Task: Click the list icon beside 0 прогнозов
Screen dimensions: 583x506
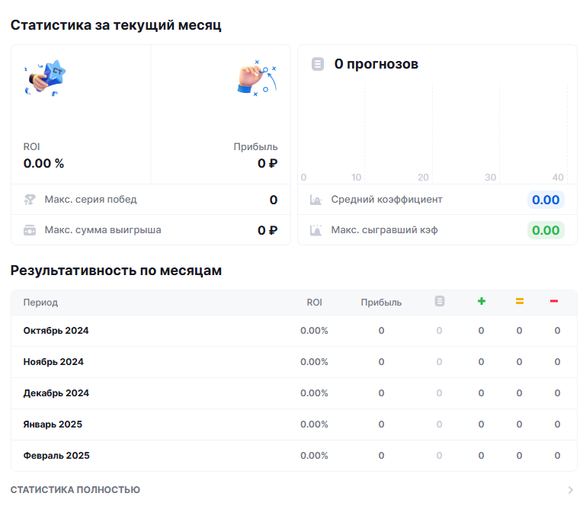Action: point(318,64)
